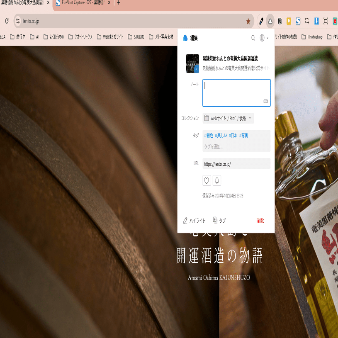Click the Raindrop blue drop logo

(x=185, y=38)
